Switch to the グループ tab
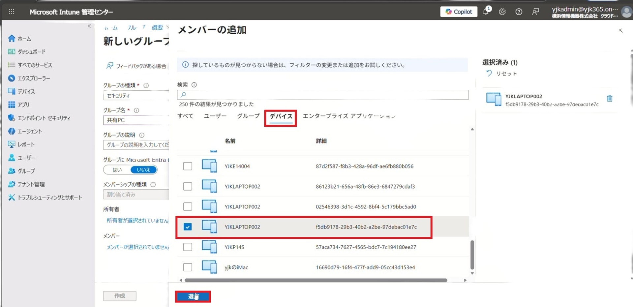 (x=248, y=116)
